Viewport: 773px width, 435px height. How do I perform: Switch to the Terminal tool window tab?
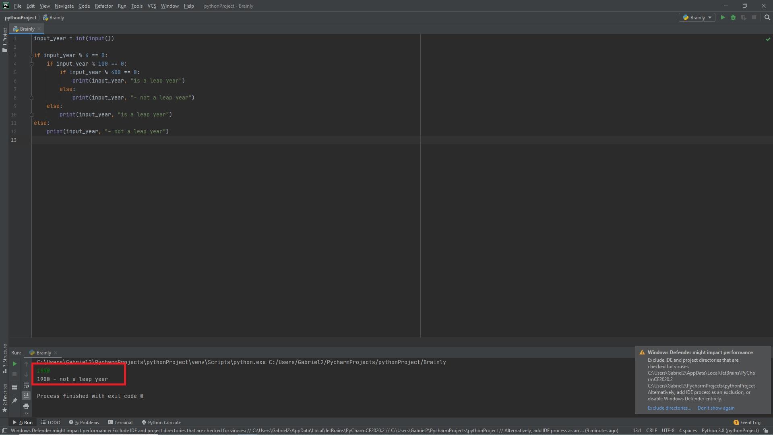pos(120,423)
